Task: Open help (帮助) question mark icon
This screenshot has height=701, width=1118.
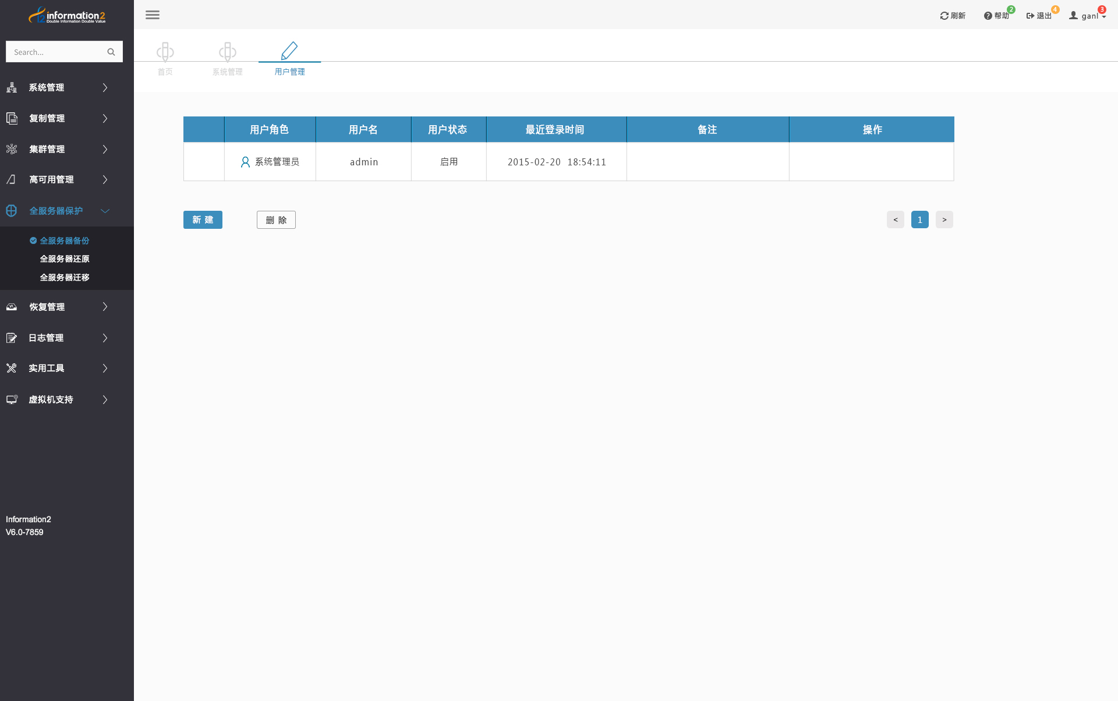Action: click(x=988, y=16)
